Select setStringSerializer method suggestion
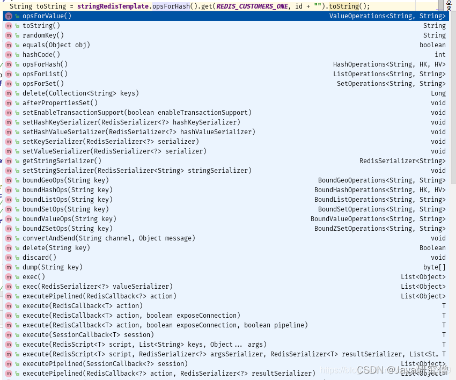This screenshot has height=380, width=456. tap(226, 171)
